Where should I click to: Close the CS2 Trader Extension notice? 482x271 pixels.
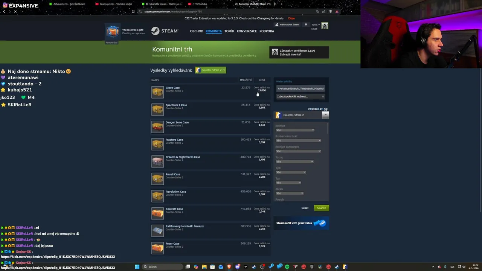pyautogui.click(x=291, y=18)
